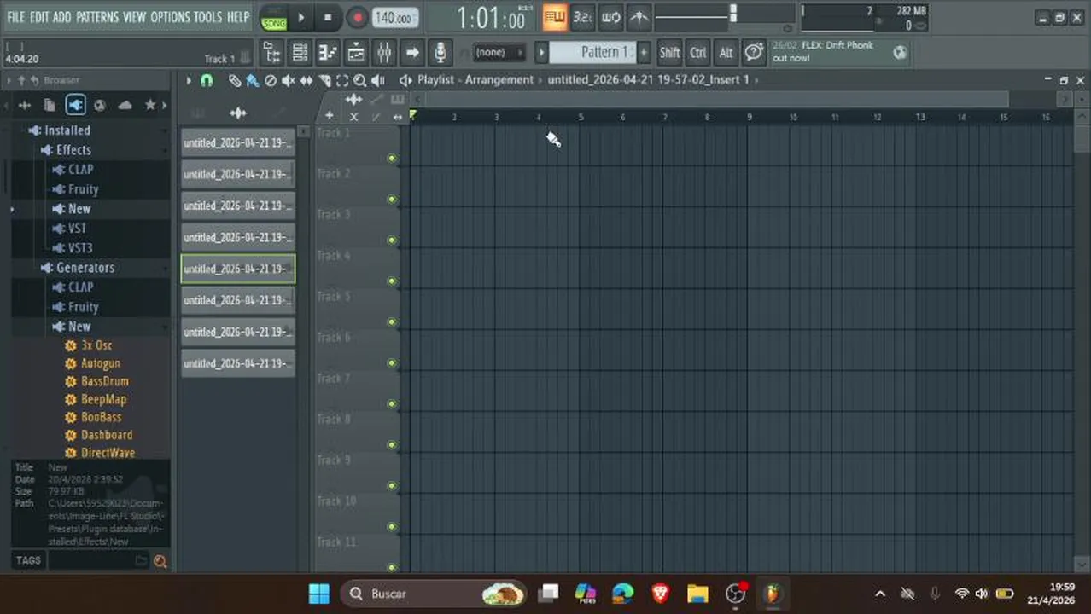Select the playlist Zoom tool
This screenshot has width=1091, height=614.
tap(360, 80)
